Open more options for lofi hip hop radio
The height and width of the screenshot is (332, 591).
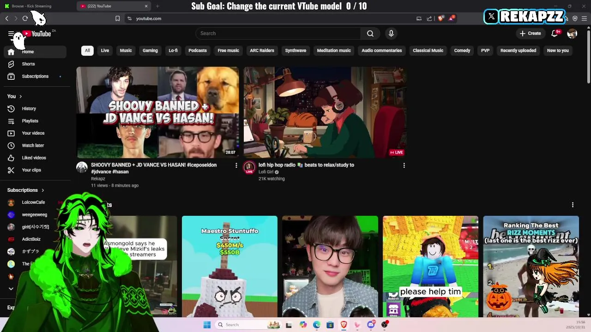point(404,165)
